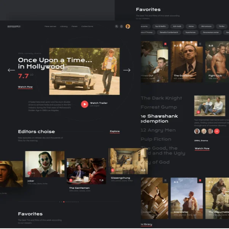Select Forrest Gump in the top list
The width and height of the screenshot is (229, 229).
click(159, 107)
